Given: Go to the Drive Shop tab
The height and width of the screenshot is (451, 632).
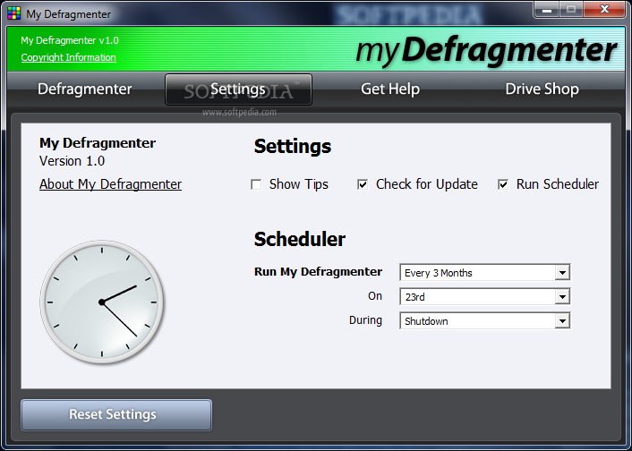Looking at the screenshot, I should [x=542, y=89].
